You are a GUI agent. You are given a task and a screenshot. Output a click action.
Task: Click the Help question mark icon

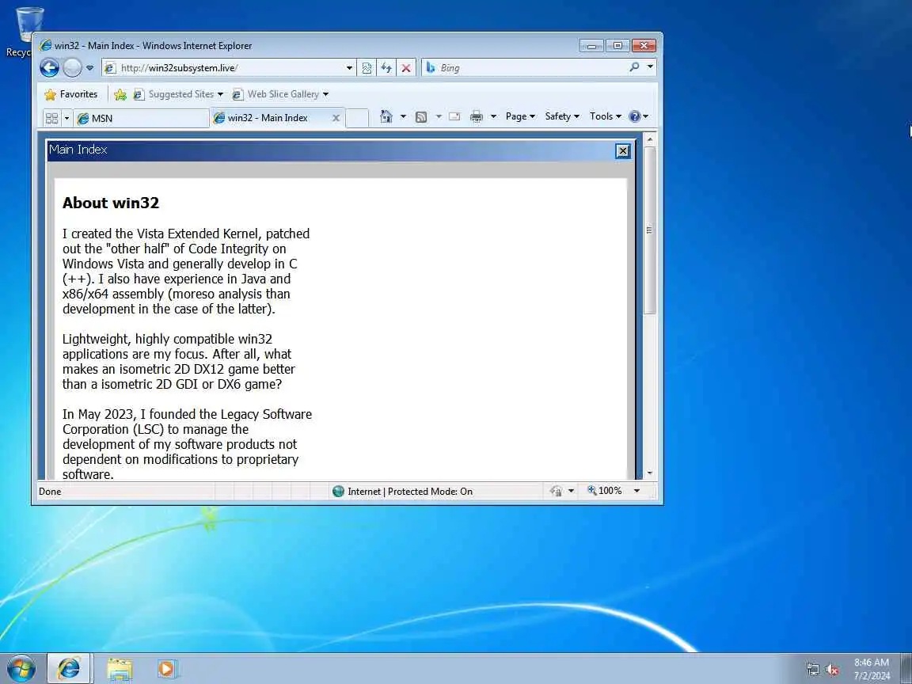point(635,116)
